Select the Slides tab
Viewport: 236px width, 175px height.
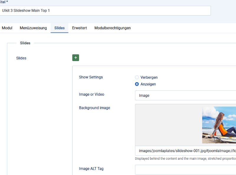59,28
